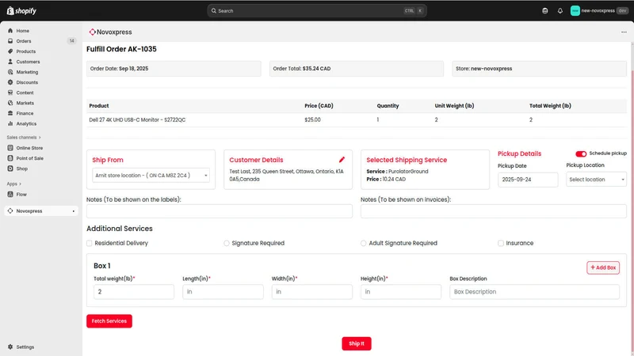The width and height of the screenshot is (634, 356).
Task: Click the Online Store icon
Action: [x=10, y=148]
